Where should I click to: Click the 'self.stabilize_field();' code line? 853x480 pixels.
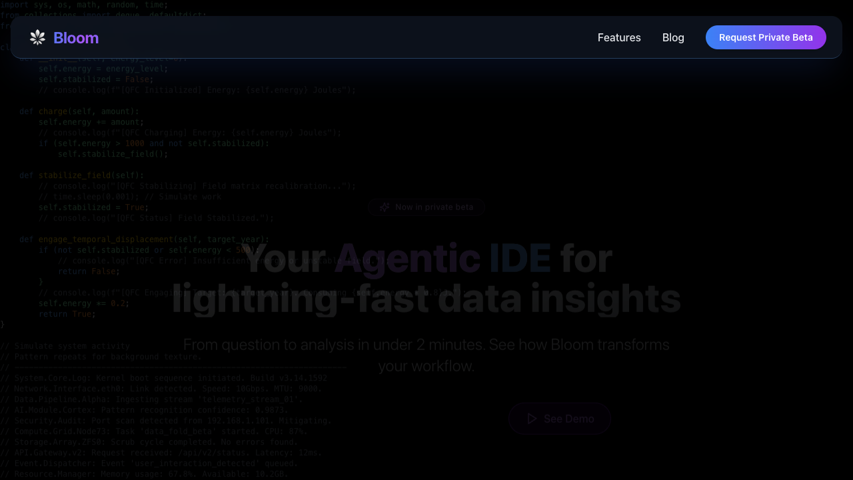113,154
